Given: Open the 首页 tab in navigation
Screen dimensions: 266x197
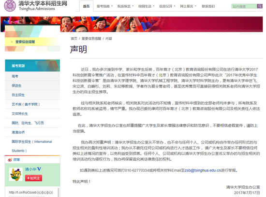Looking at the screenshot, I should pyautogui.click(x=86, y=6).
